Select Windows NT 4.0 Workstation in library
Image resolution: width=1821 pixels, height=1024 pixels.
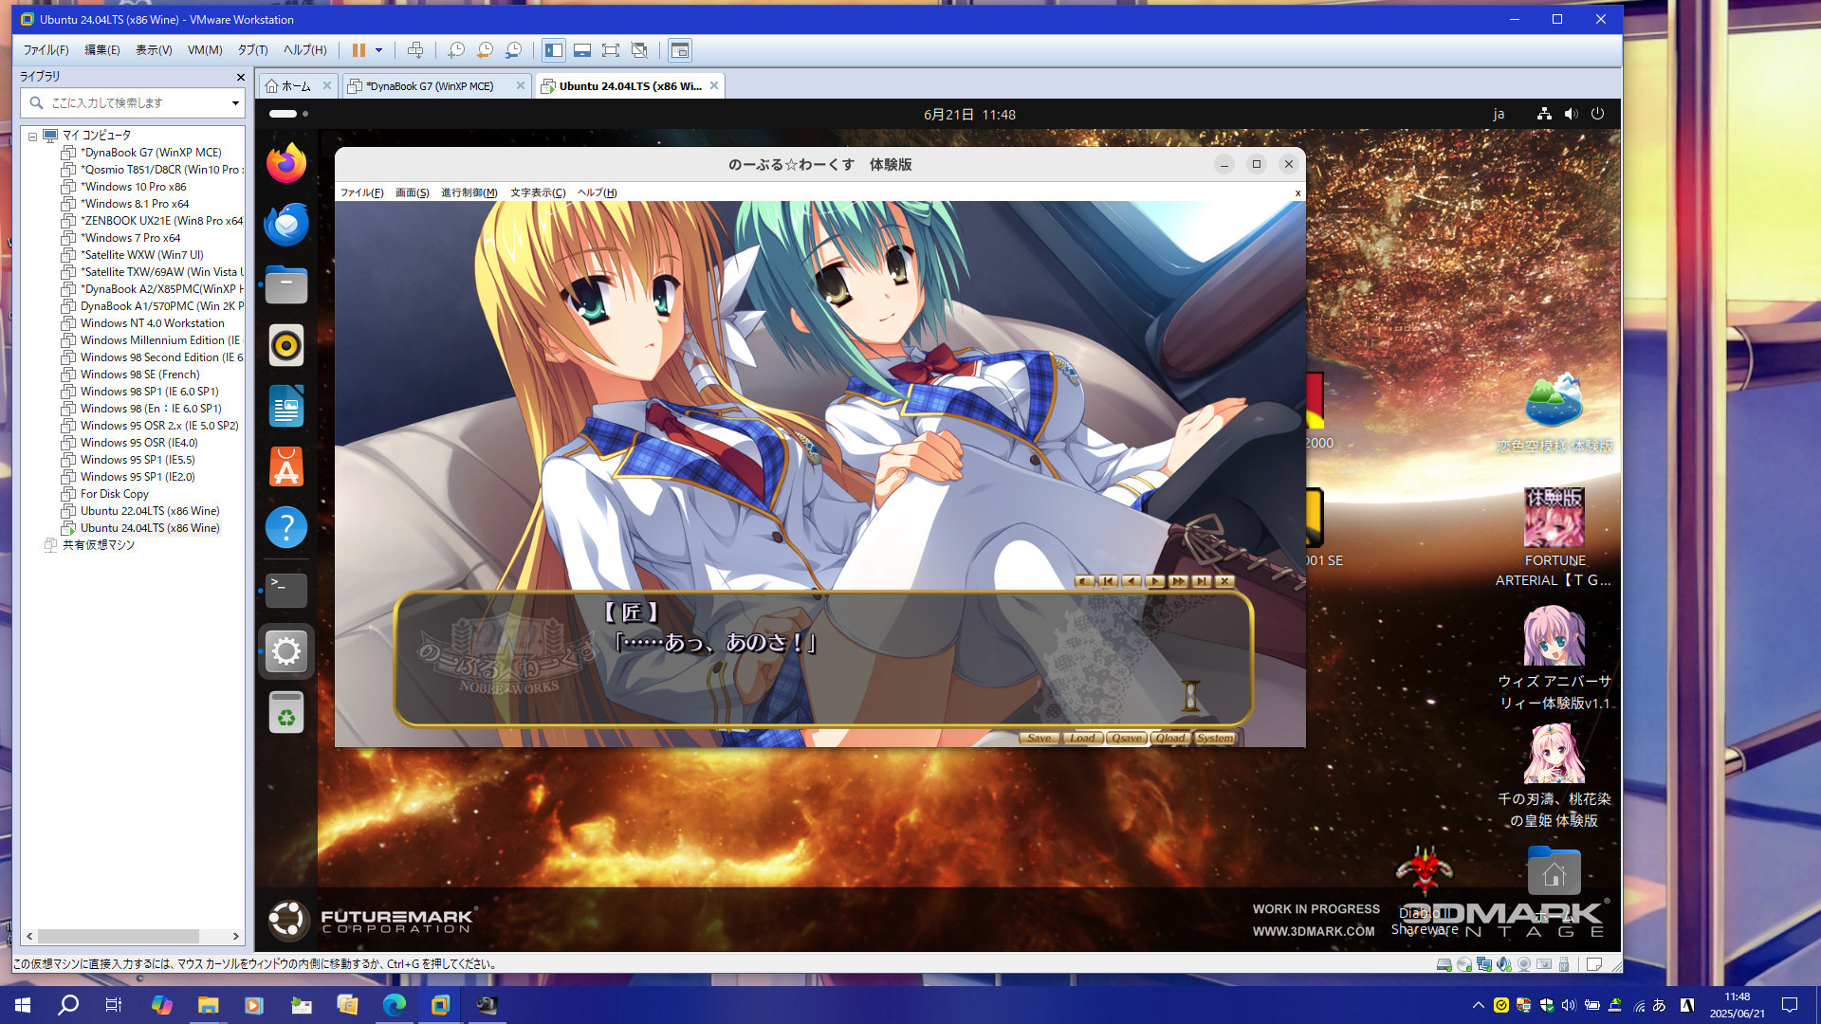tap(152, 323)
